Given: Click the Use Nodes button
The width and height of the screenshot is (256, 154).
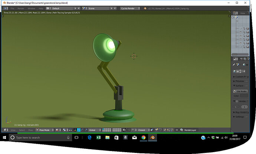Looking at the screenshot, I should pos(240,91).
